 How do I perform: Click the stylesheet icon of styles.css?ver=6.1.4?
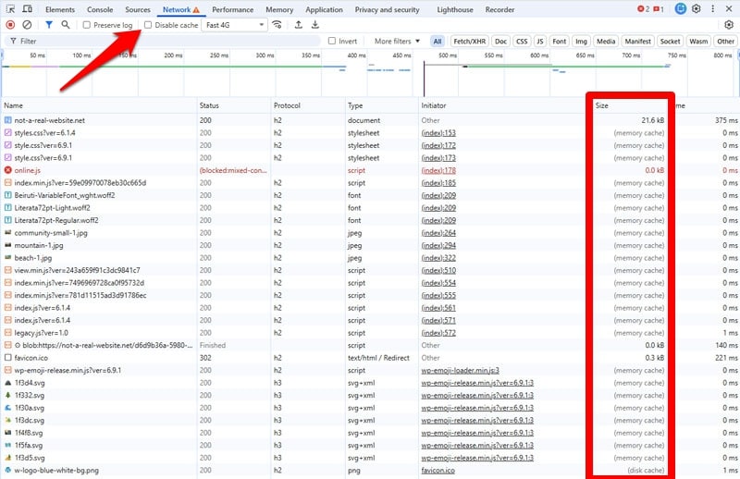8,133
